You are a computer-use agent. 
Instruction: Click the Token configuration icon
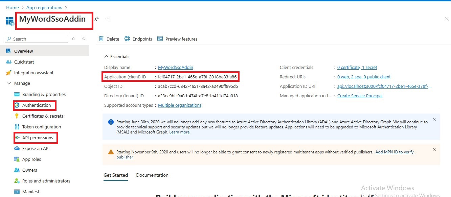click(x=17, y=127)
